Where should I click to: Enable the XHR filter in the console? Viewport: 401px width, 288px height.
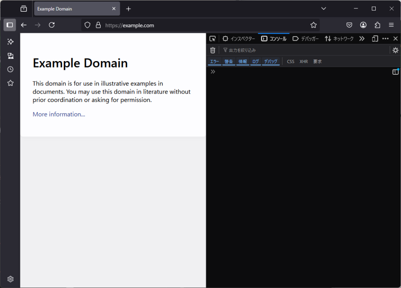point(304,61)
